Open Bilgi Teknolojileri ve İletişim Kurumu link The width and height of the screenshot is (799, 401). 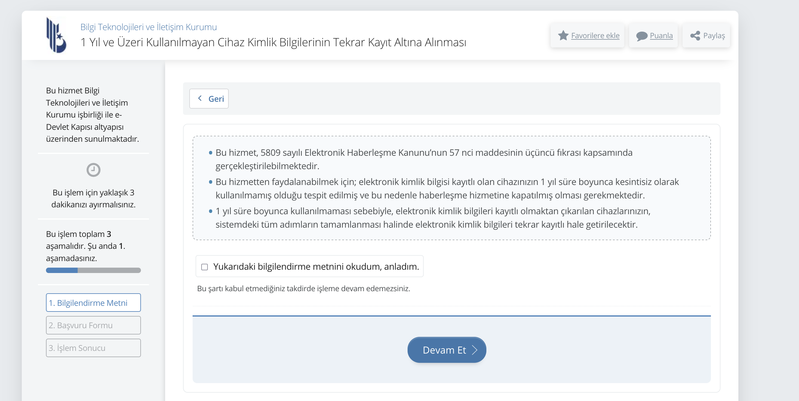point(149,27)
